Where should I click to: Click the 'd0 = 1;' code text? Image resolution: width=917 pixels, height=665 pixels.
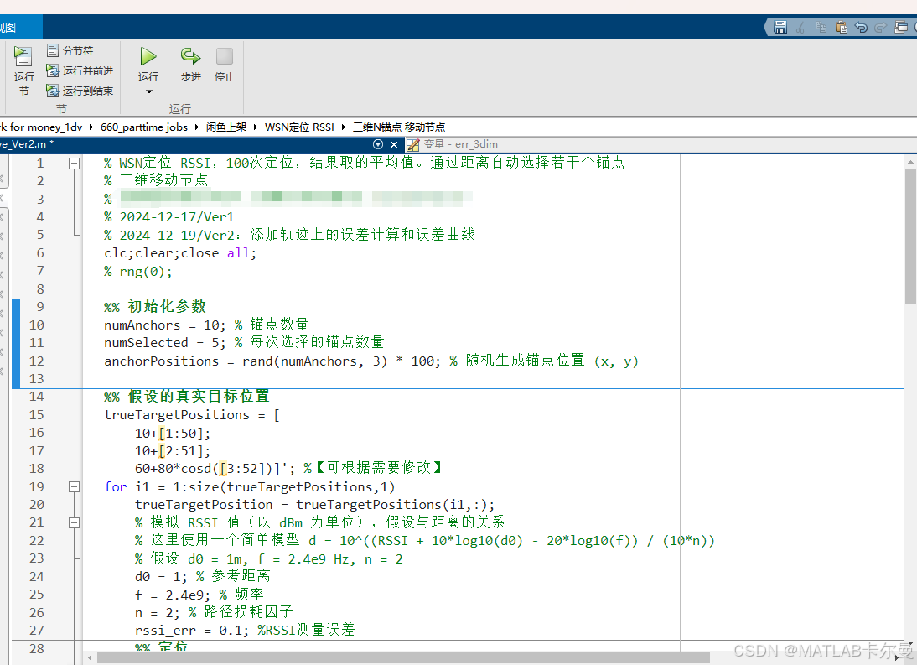click(161, 577)
